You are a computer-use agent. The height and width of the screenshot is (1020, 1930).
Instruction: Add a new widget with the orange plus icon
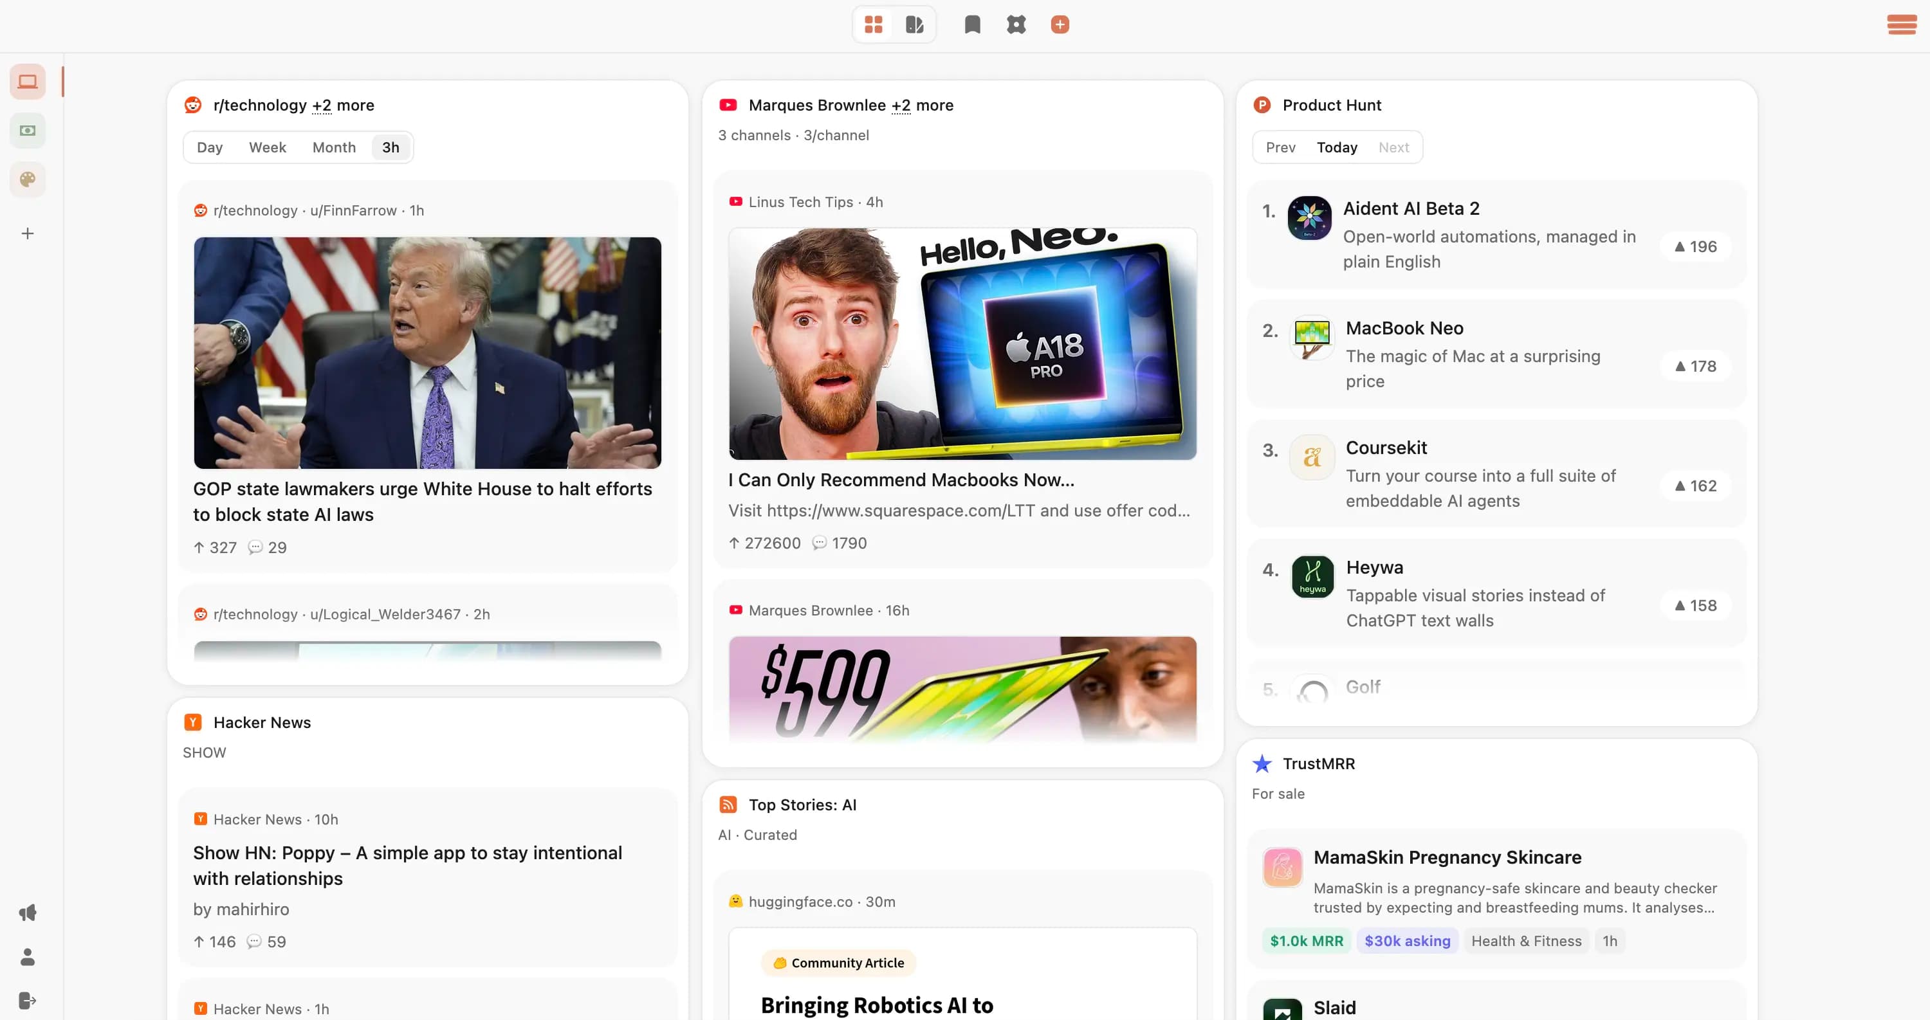click(1060, 24)
